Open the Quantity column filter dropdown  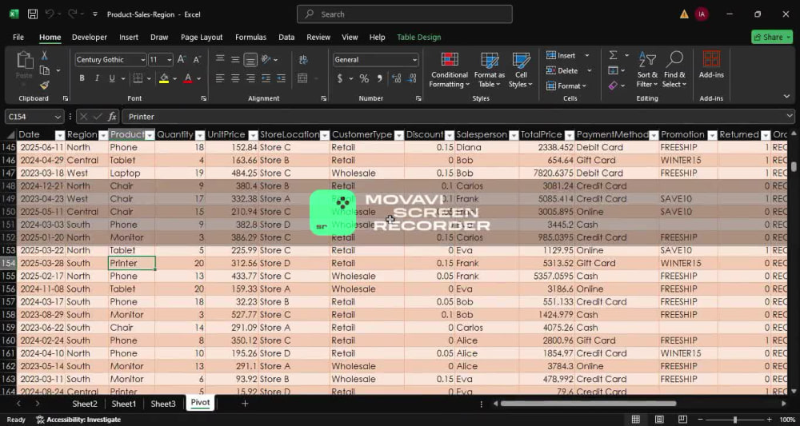point(199,135)
